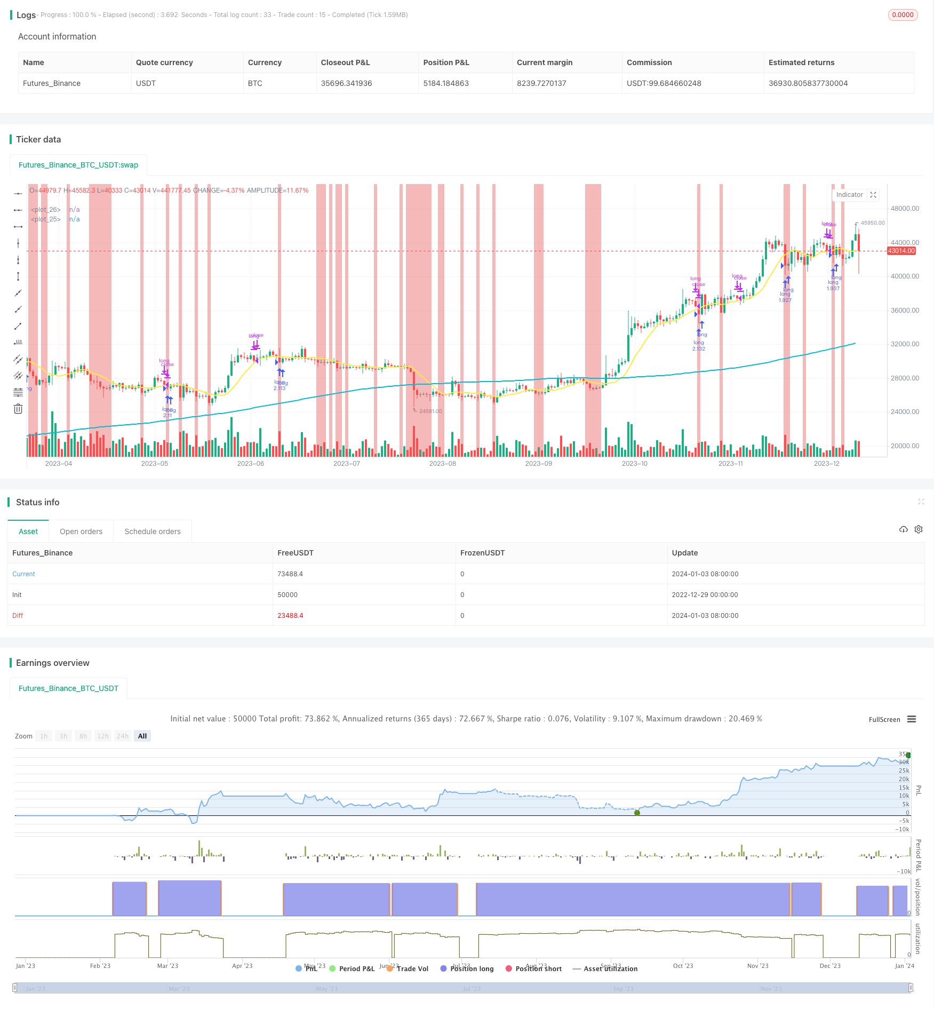The height and width of the screenshot is (1009, 934).
Task: Click the cloud download icon in Status info
Action: (903, 529)
